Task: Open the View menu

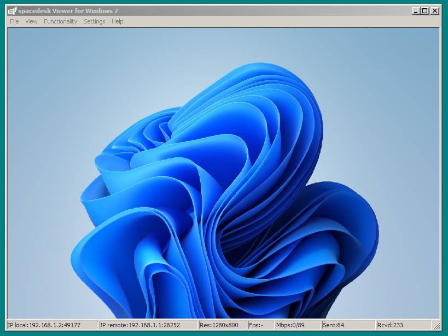Action: coord(31,21)
